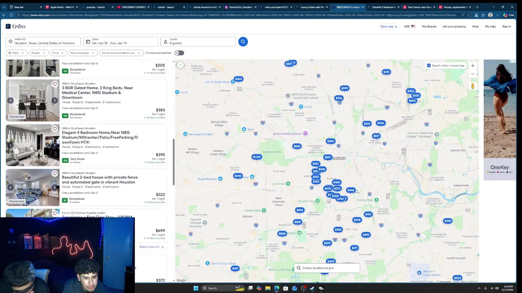This screenshot has height=293, width=522.
Task: Click the One Key advertisement banner
Action: 500,120
